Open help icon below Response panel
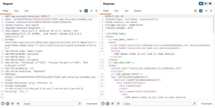Viewport: 215px width, 108px height. [x=103, y=104]
